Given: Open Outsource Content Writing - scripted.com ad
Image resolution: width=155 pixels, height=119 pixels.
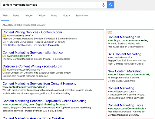Looking at the screenshot, I should (32, 66).
